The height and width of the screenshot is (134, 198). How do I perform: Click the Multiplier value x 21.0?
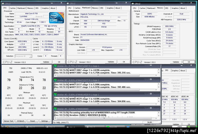22,44
